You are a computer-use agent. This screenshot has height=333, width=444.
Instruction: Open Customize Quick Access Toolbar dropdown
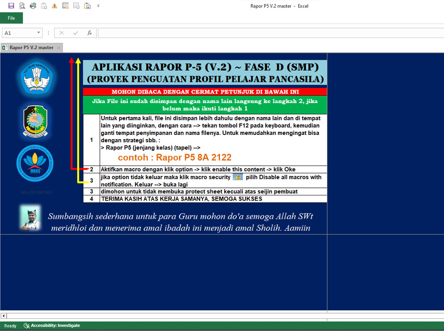click(x=98, y=6)
